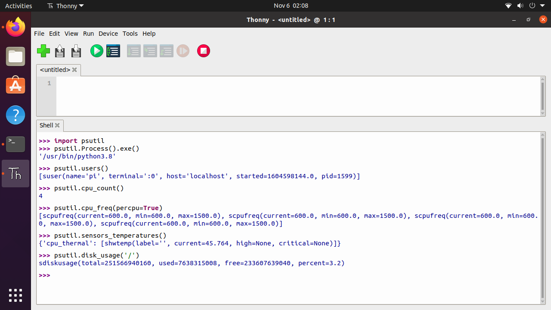
Task: Open the Device menu
Action: coord(108,34)
